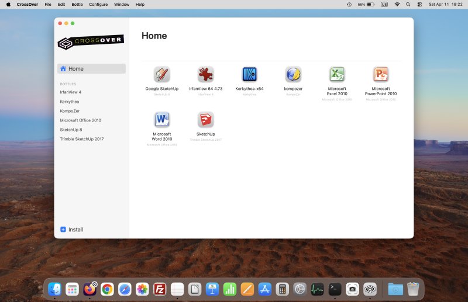Image resolution: width=468 pixels, height=302 pixels.
Task: Open Microsoft Excel 2010 icon
Action: click(337, 75)
